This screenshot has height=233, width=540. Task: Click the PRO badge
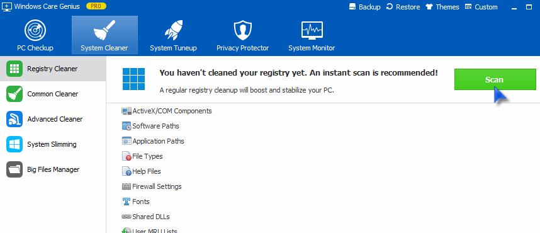[x=96, y=6]
